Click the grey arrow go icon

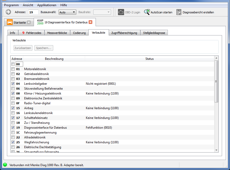click(x=8, y=12)
